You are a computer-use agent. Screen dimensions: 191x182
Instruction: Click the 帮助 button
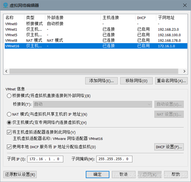click(x=176, y=174)
